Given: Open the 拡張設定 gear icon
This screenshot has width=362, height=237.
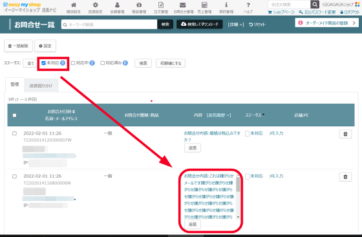Looking at the screenshot, I should [96, 5].
